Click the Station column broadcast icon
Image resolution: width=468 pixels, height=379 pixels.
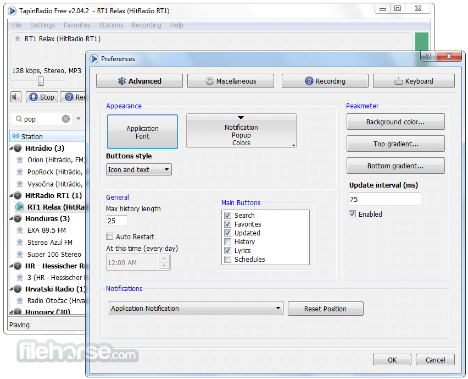pos(16,136)
